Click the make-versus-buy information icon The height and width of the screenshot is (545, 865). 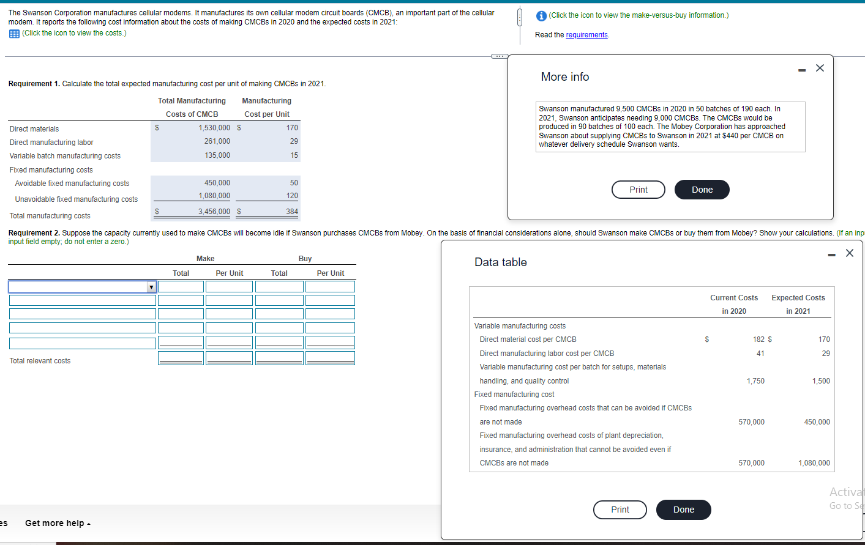(x=541, y=16)
